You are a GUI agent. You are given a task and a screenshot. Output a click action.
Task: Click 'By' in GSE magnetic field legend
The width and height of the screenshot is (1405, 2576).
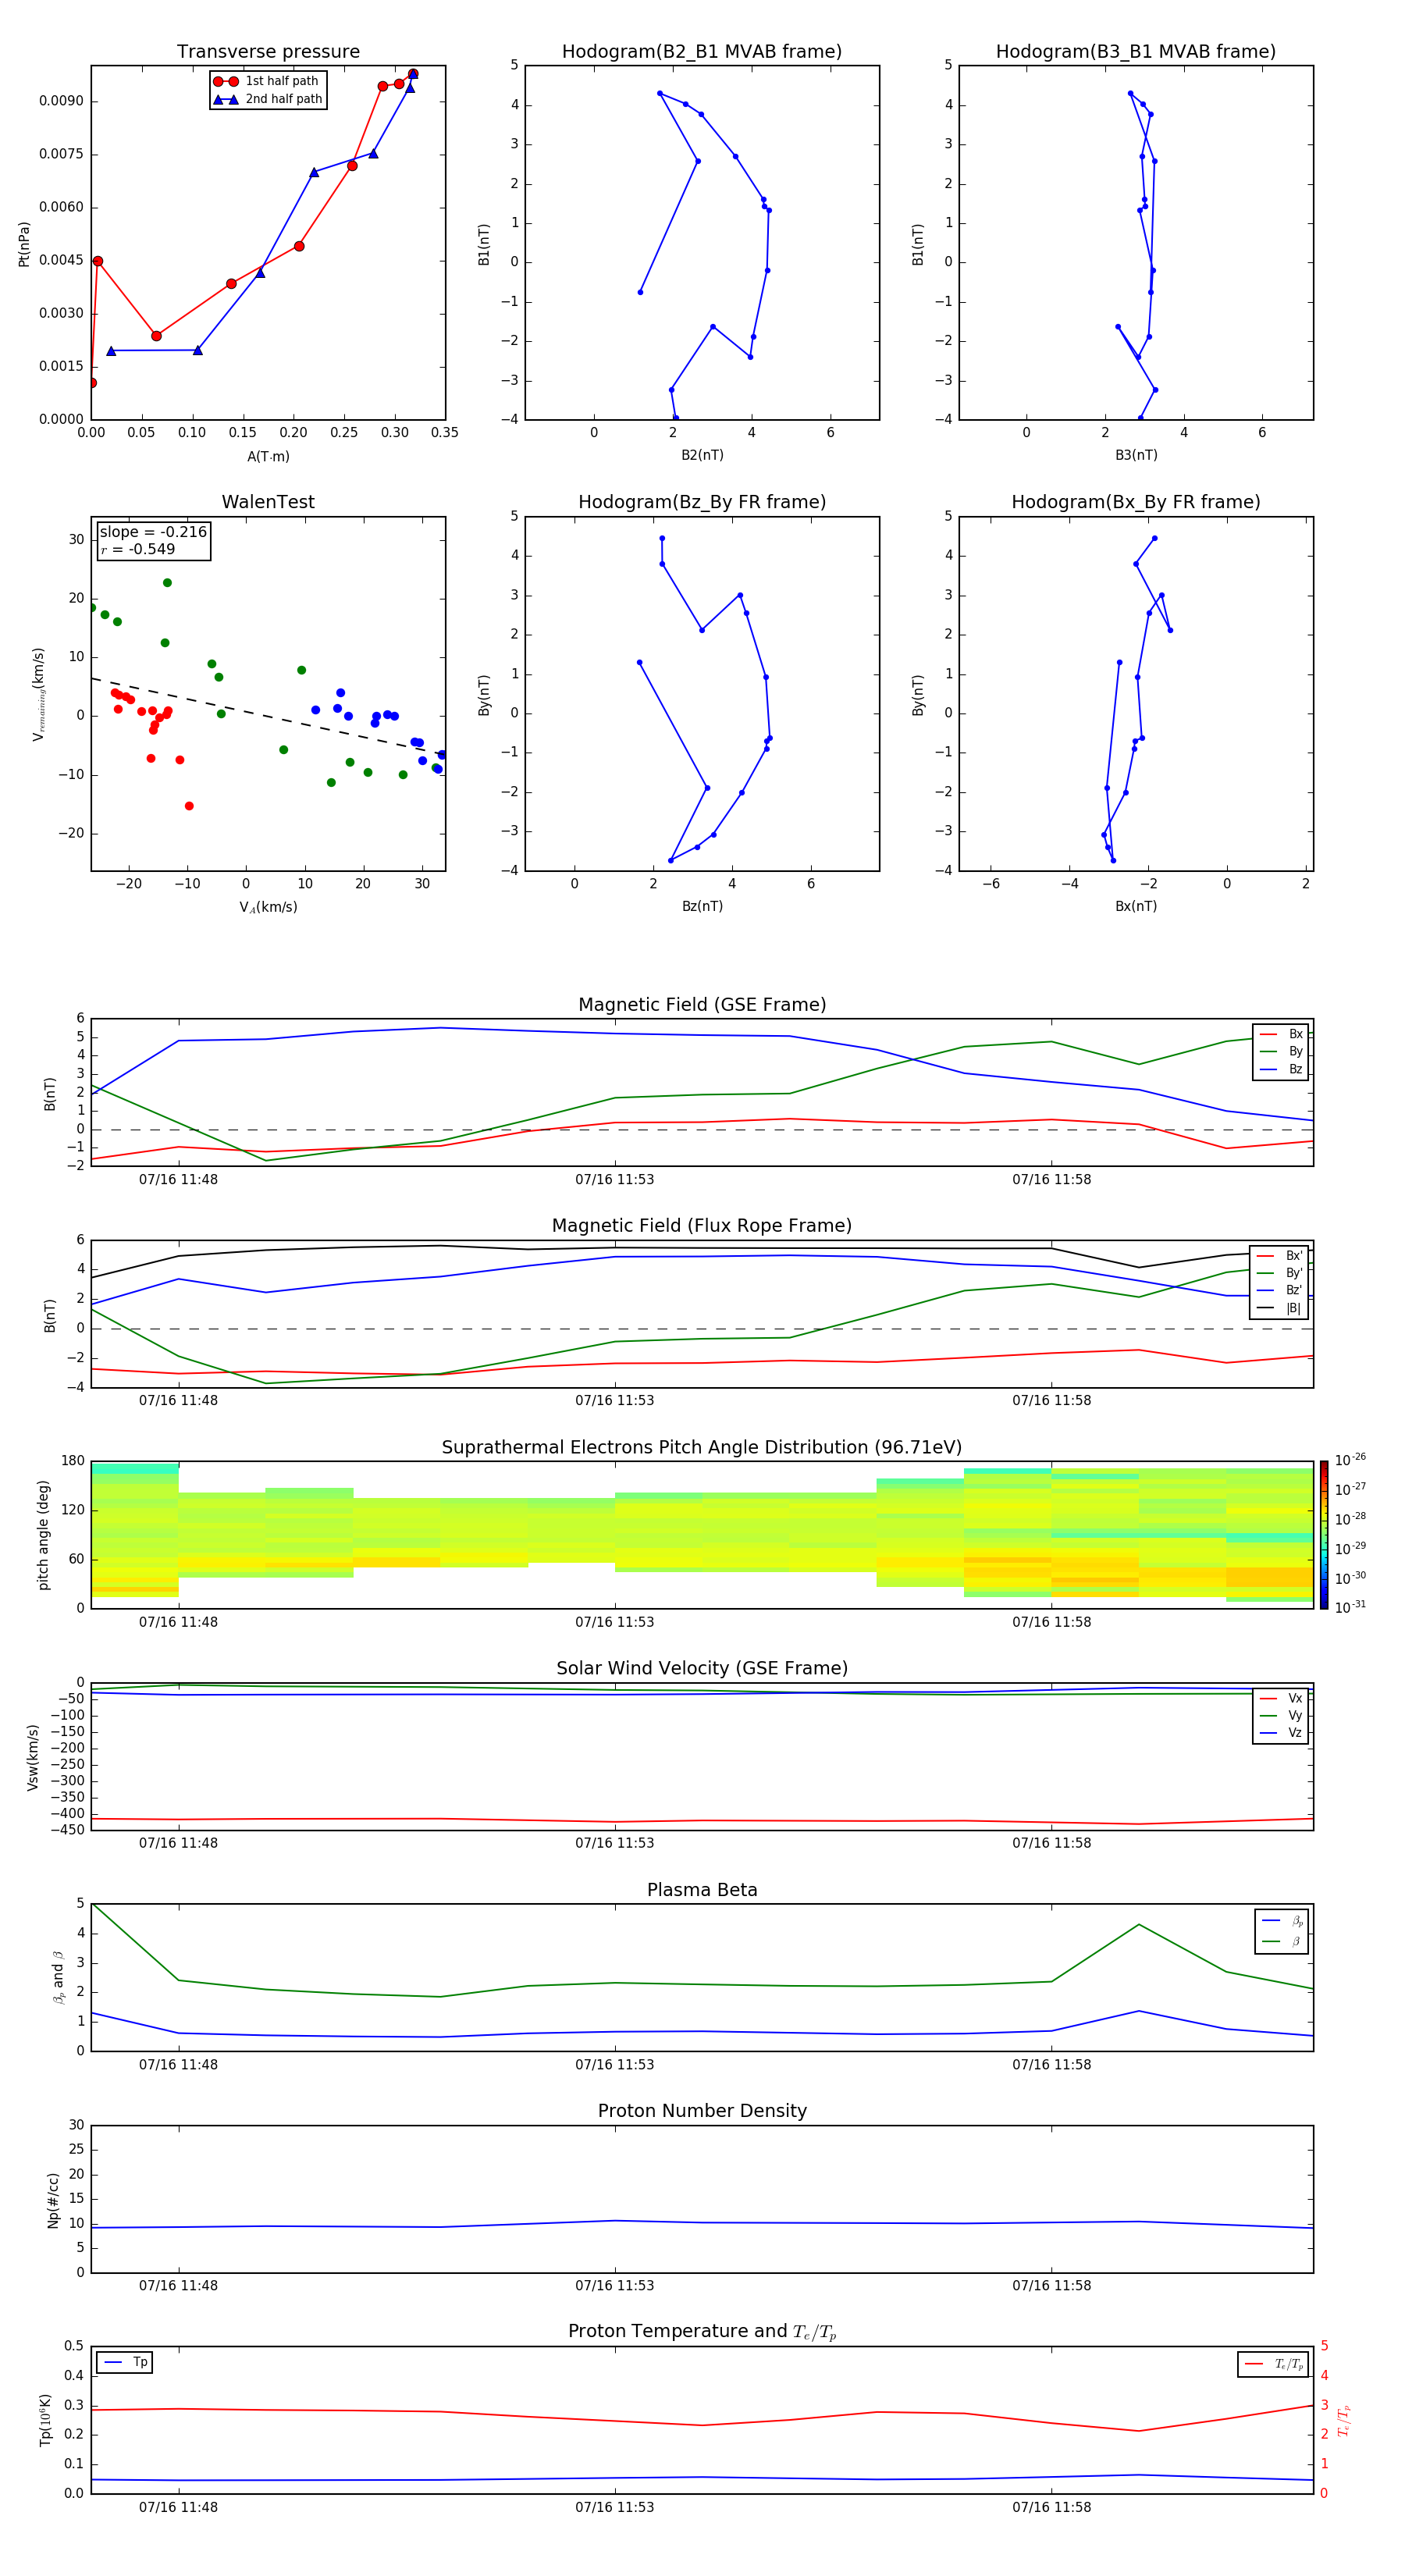click(x=1295, y=1051)
